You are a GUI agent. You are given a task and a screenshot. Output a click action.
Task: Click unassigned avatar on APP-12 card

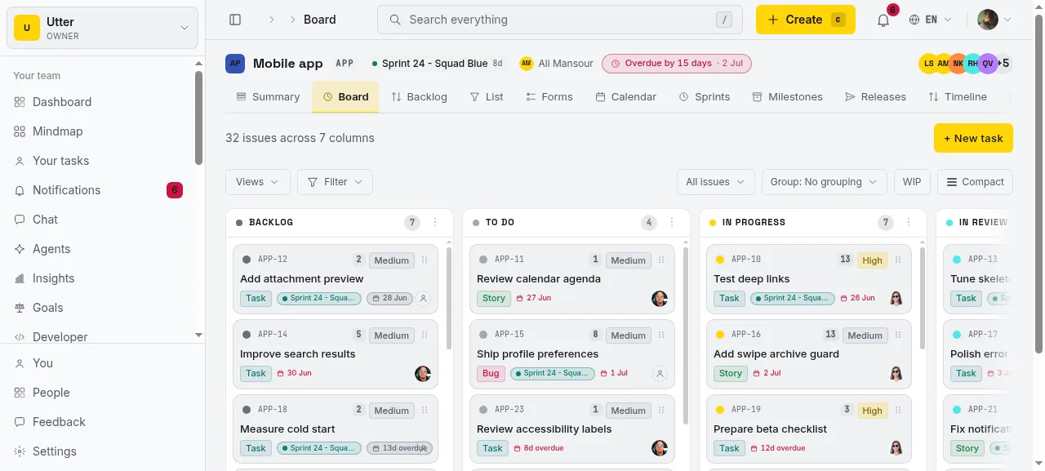(423, 299)
